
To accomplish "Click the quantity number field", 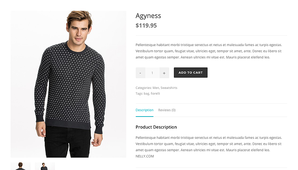I will pyautogui.click(x=152, y=73).
